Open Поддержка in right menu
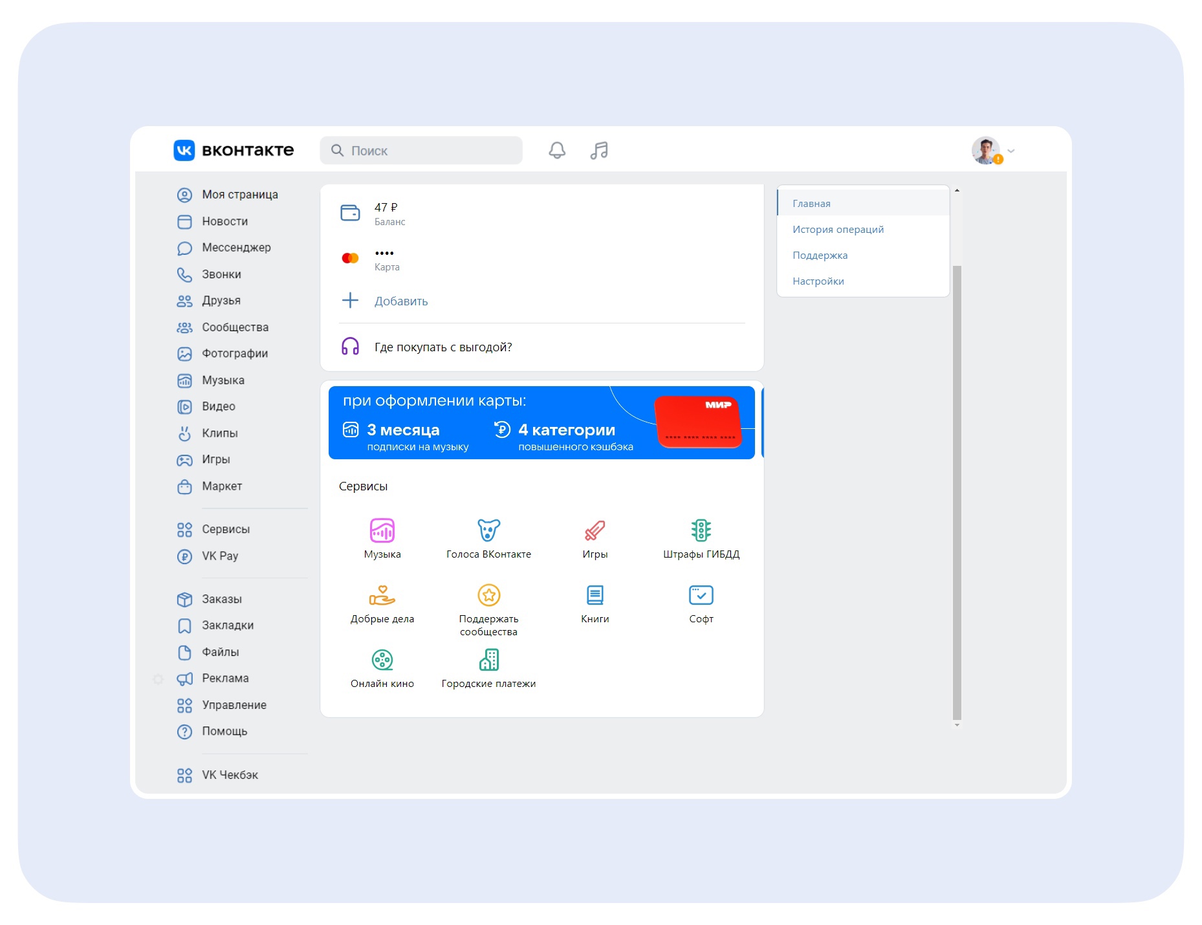Viewport: 1202px width, 925px height. 863,255
